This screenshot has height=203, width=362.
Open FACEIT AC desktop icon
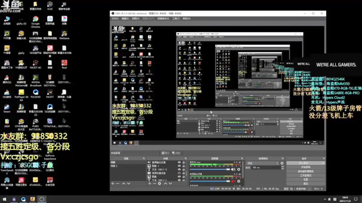pos(35,64)
